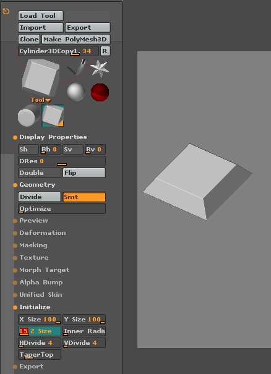Viewport: 271px width, 374px height.
Task: Click the Load Tool button
Action: coord(41,15)
